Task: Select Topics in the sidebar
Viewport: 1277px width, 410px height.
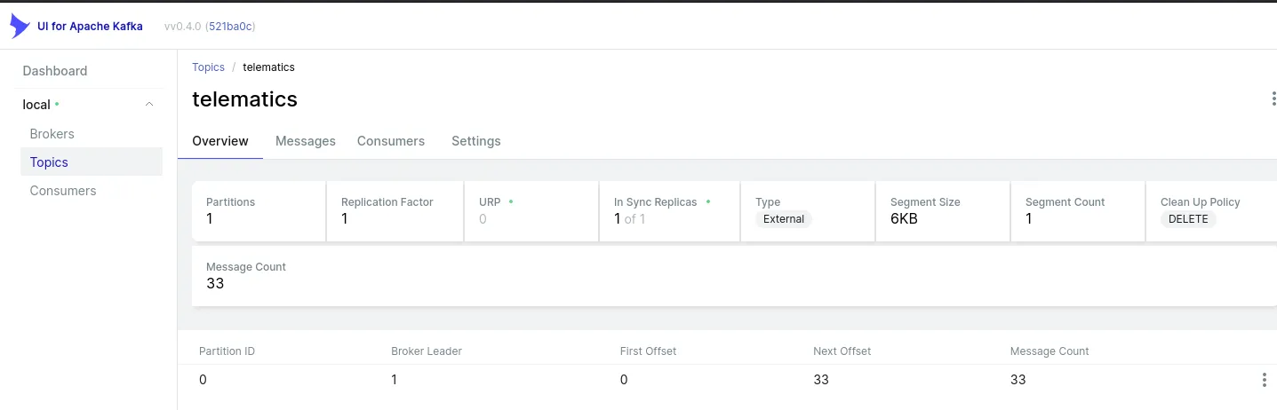Action: pyautogui.click(x=49, y=162)
